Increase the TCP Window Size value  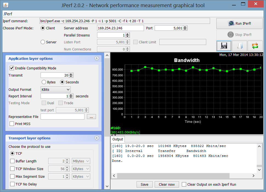pos(67,168)
